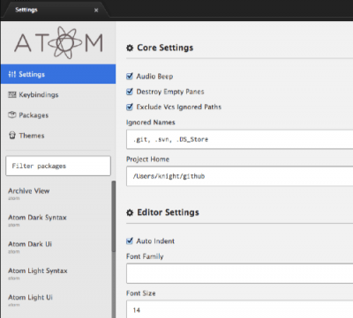Screen dimensions: 353x318
Task: Click the package list scrollbar
Action: tap(114, 216)
